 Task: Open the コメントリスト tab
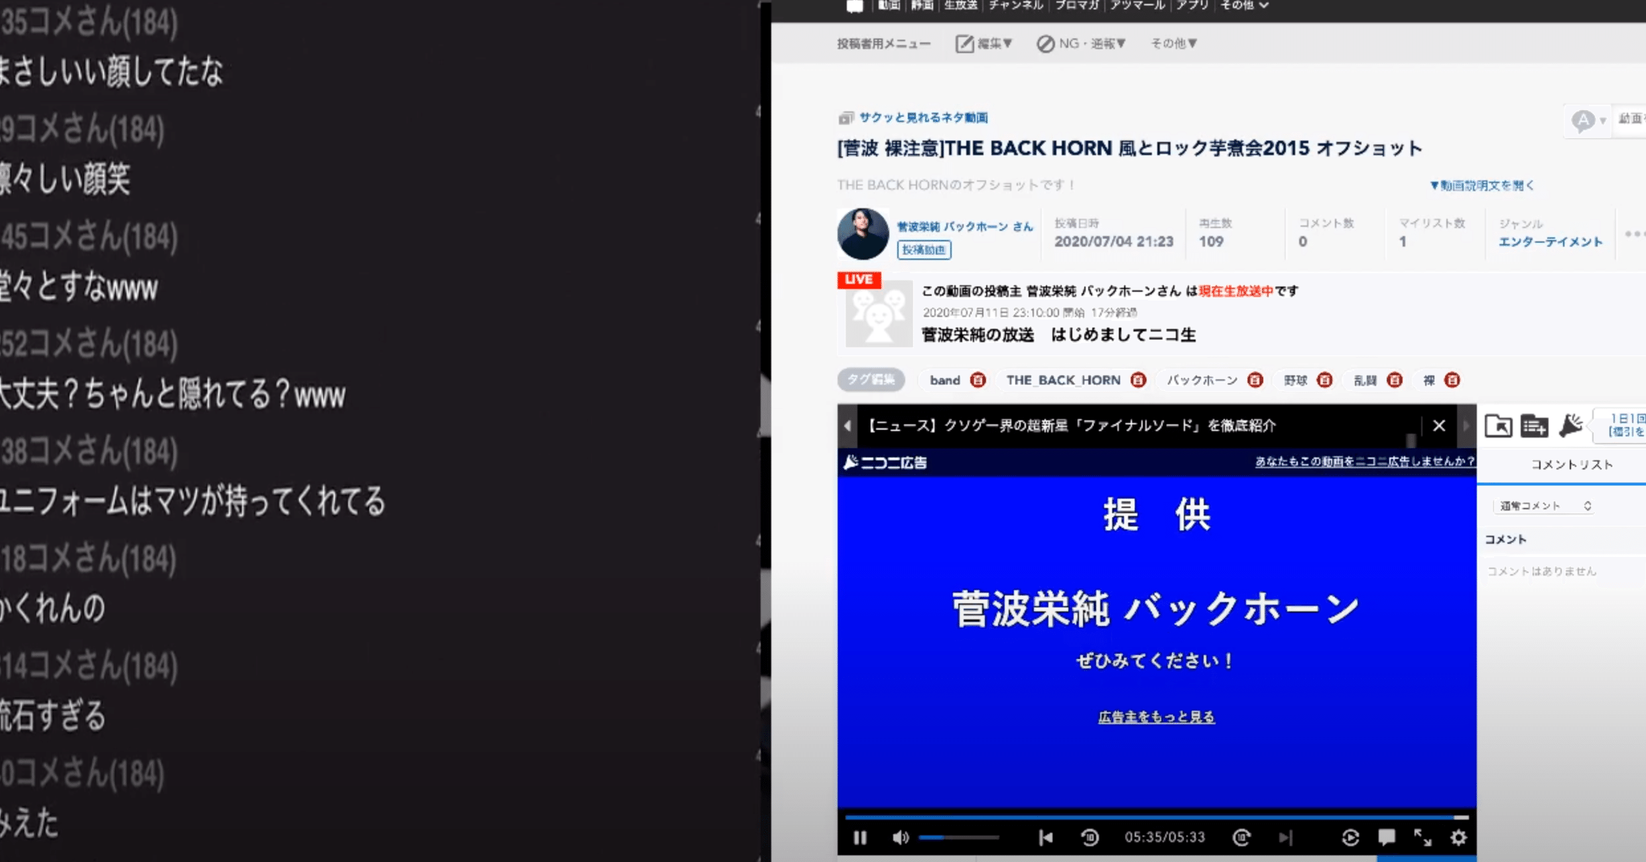(1572, 465)
